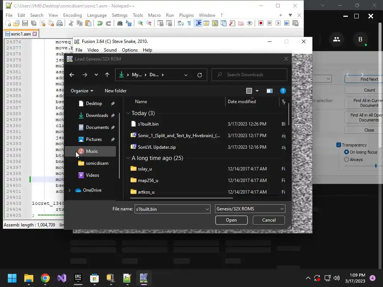Viewport: 383px width, 287px height.
Task: Click Print icon in Notepad++ toolbar
Action: (59, 23)
